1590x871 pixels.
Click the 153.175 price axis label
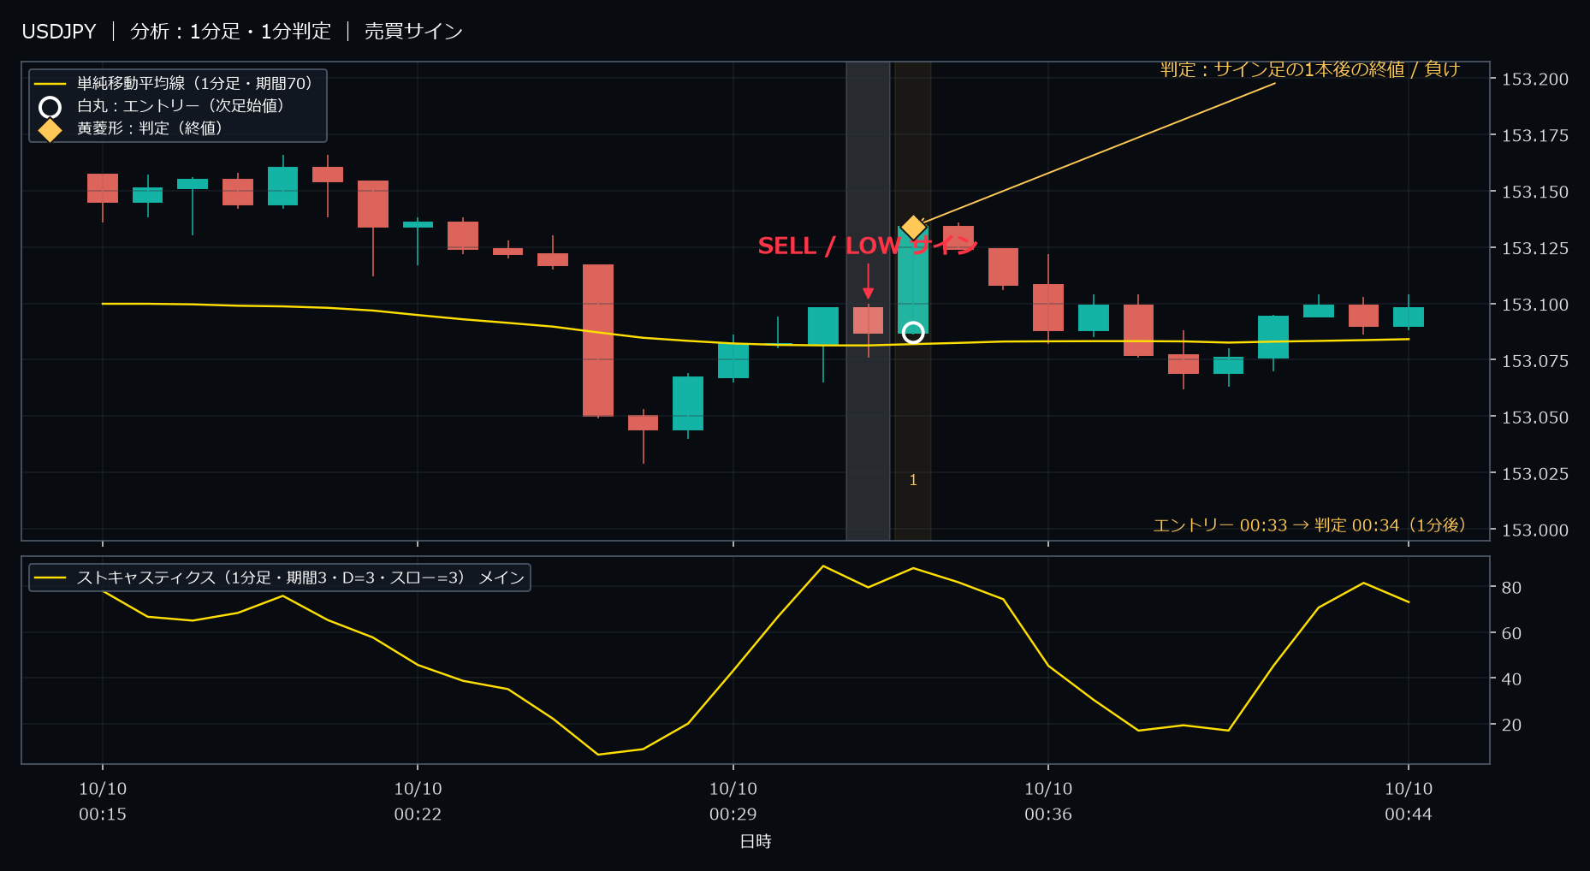click(1535, 136)
